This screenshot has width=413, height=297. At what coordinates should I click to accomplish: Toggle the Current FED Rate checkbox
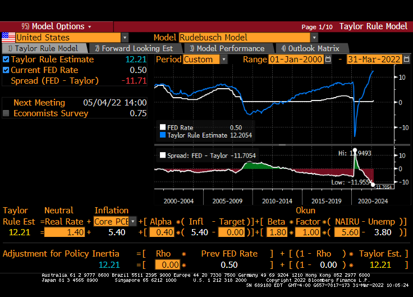(x=6, y=70)
